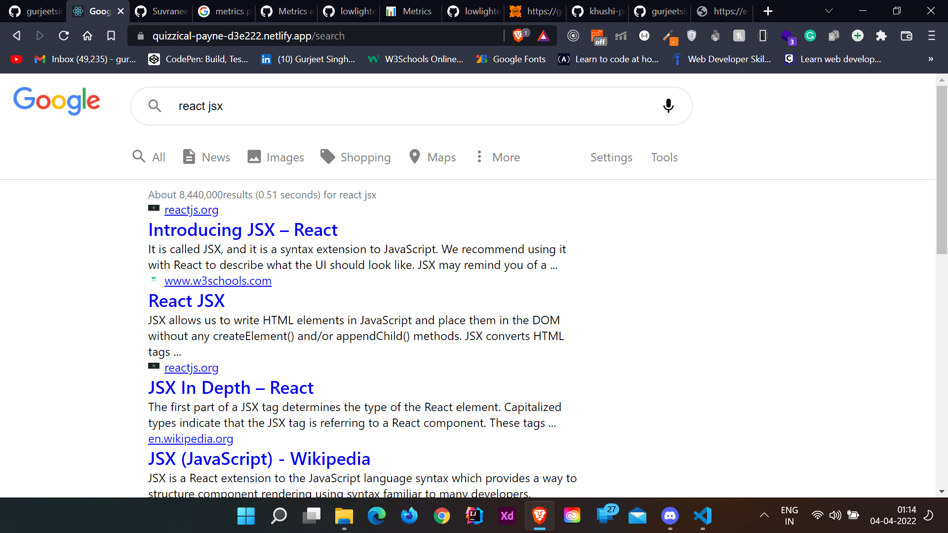Click the magnifying glass in the search bar
Viewport: 948px width, 533px height.
tap(155, 106)
